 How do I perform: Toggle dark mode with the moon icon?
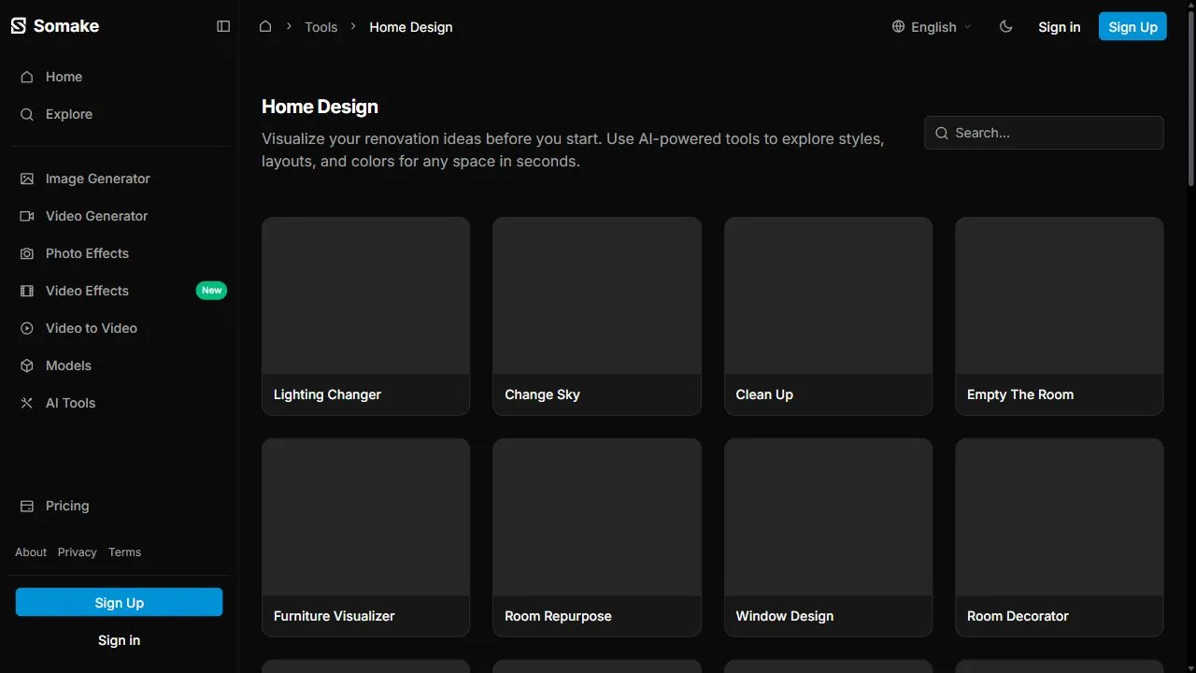pos(1006,27)
